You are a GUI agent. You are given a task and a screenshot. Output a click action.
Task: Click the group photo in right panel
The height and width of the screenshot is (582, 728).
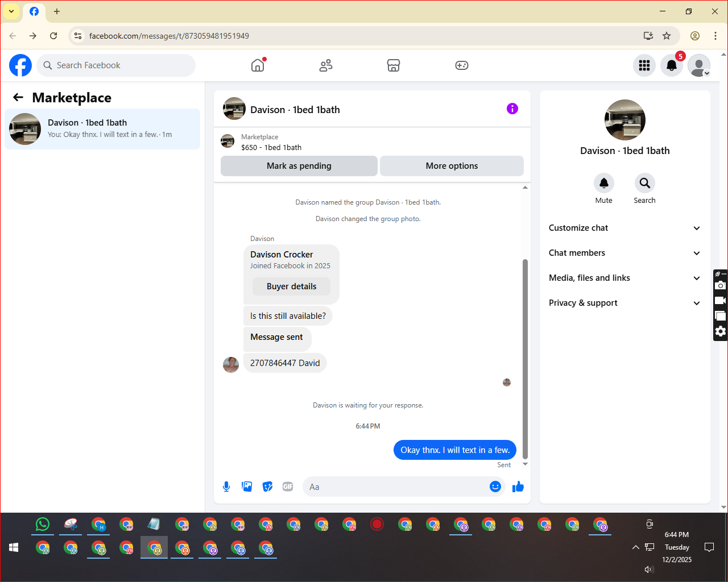click(x=625, y=120)
